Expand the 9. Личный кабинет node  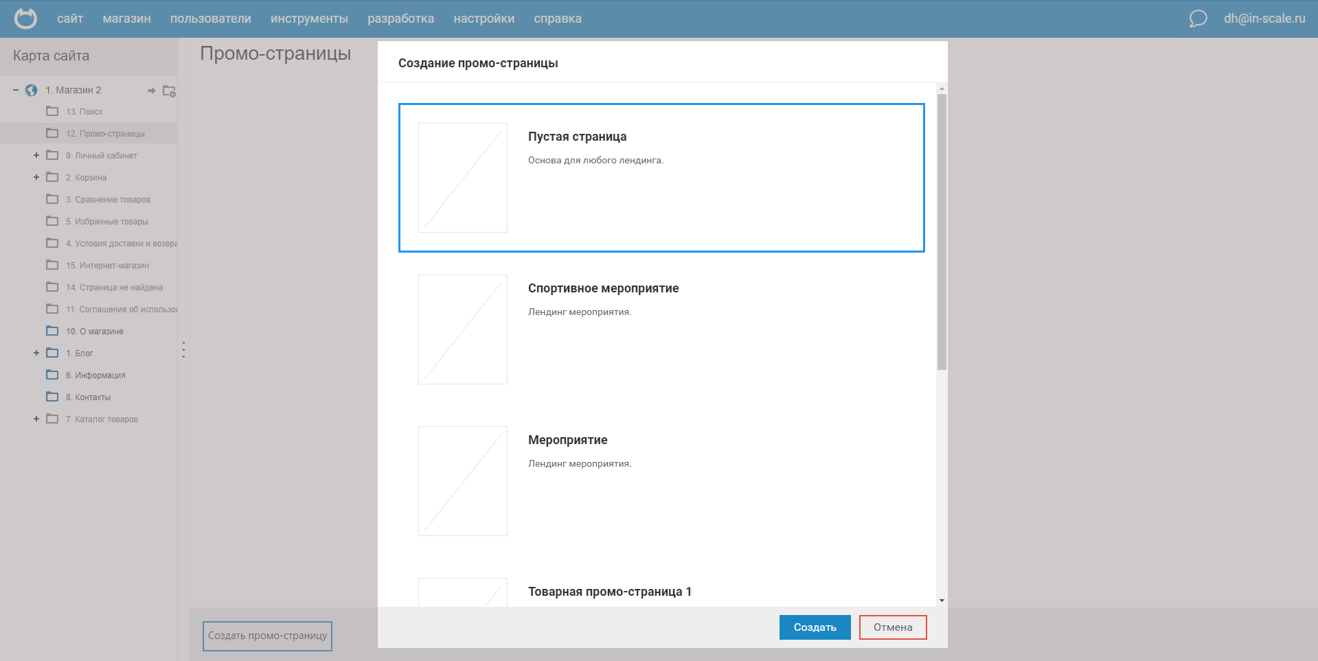(36, 155)
